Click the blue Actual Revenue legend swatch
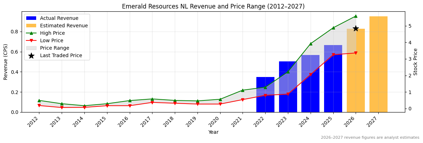Viewport: 423px width, 143px height. point(31,18)
